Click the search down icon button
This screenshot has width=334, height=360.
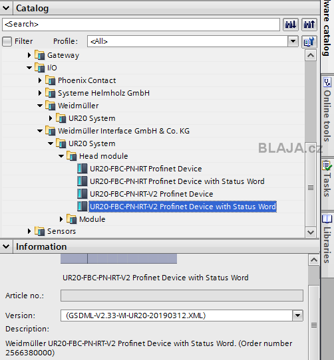click(x=290, y=25)
